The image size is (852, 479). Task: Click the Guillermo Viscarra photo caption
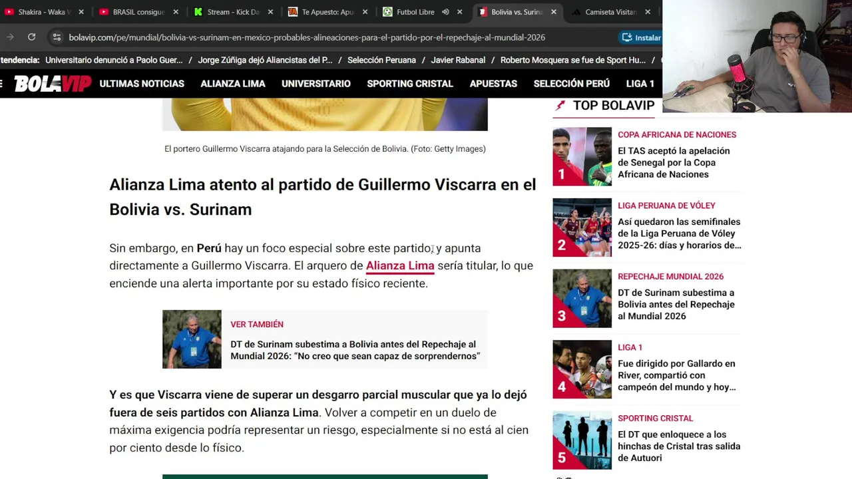click(x=325, y=149)
